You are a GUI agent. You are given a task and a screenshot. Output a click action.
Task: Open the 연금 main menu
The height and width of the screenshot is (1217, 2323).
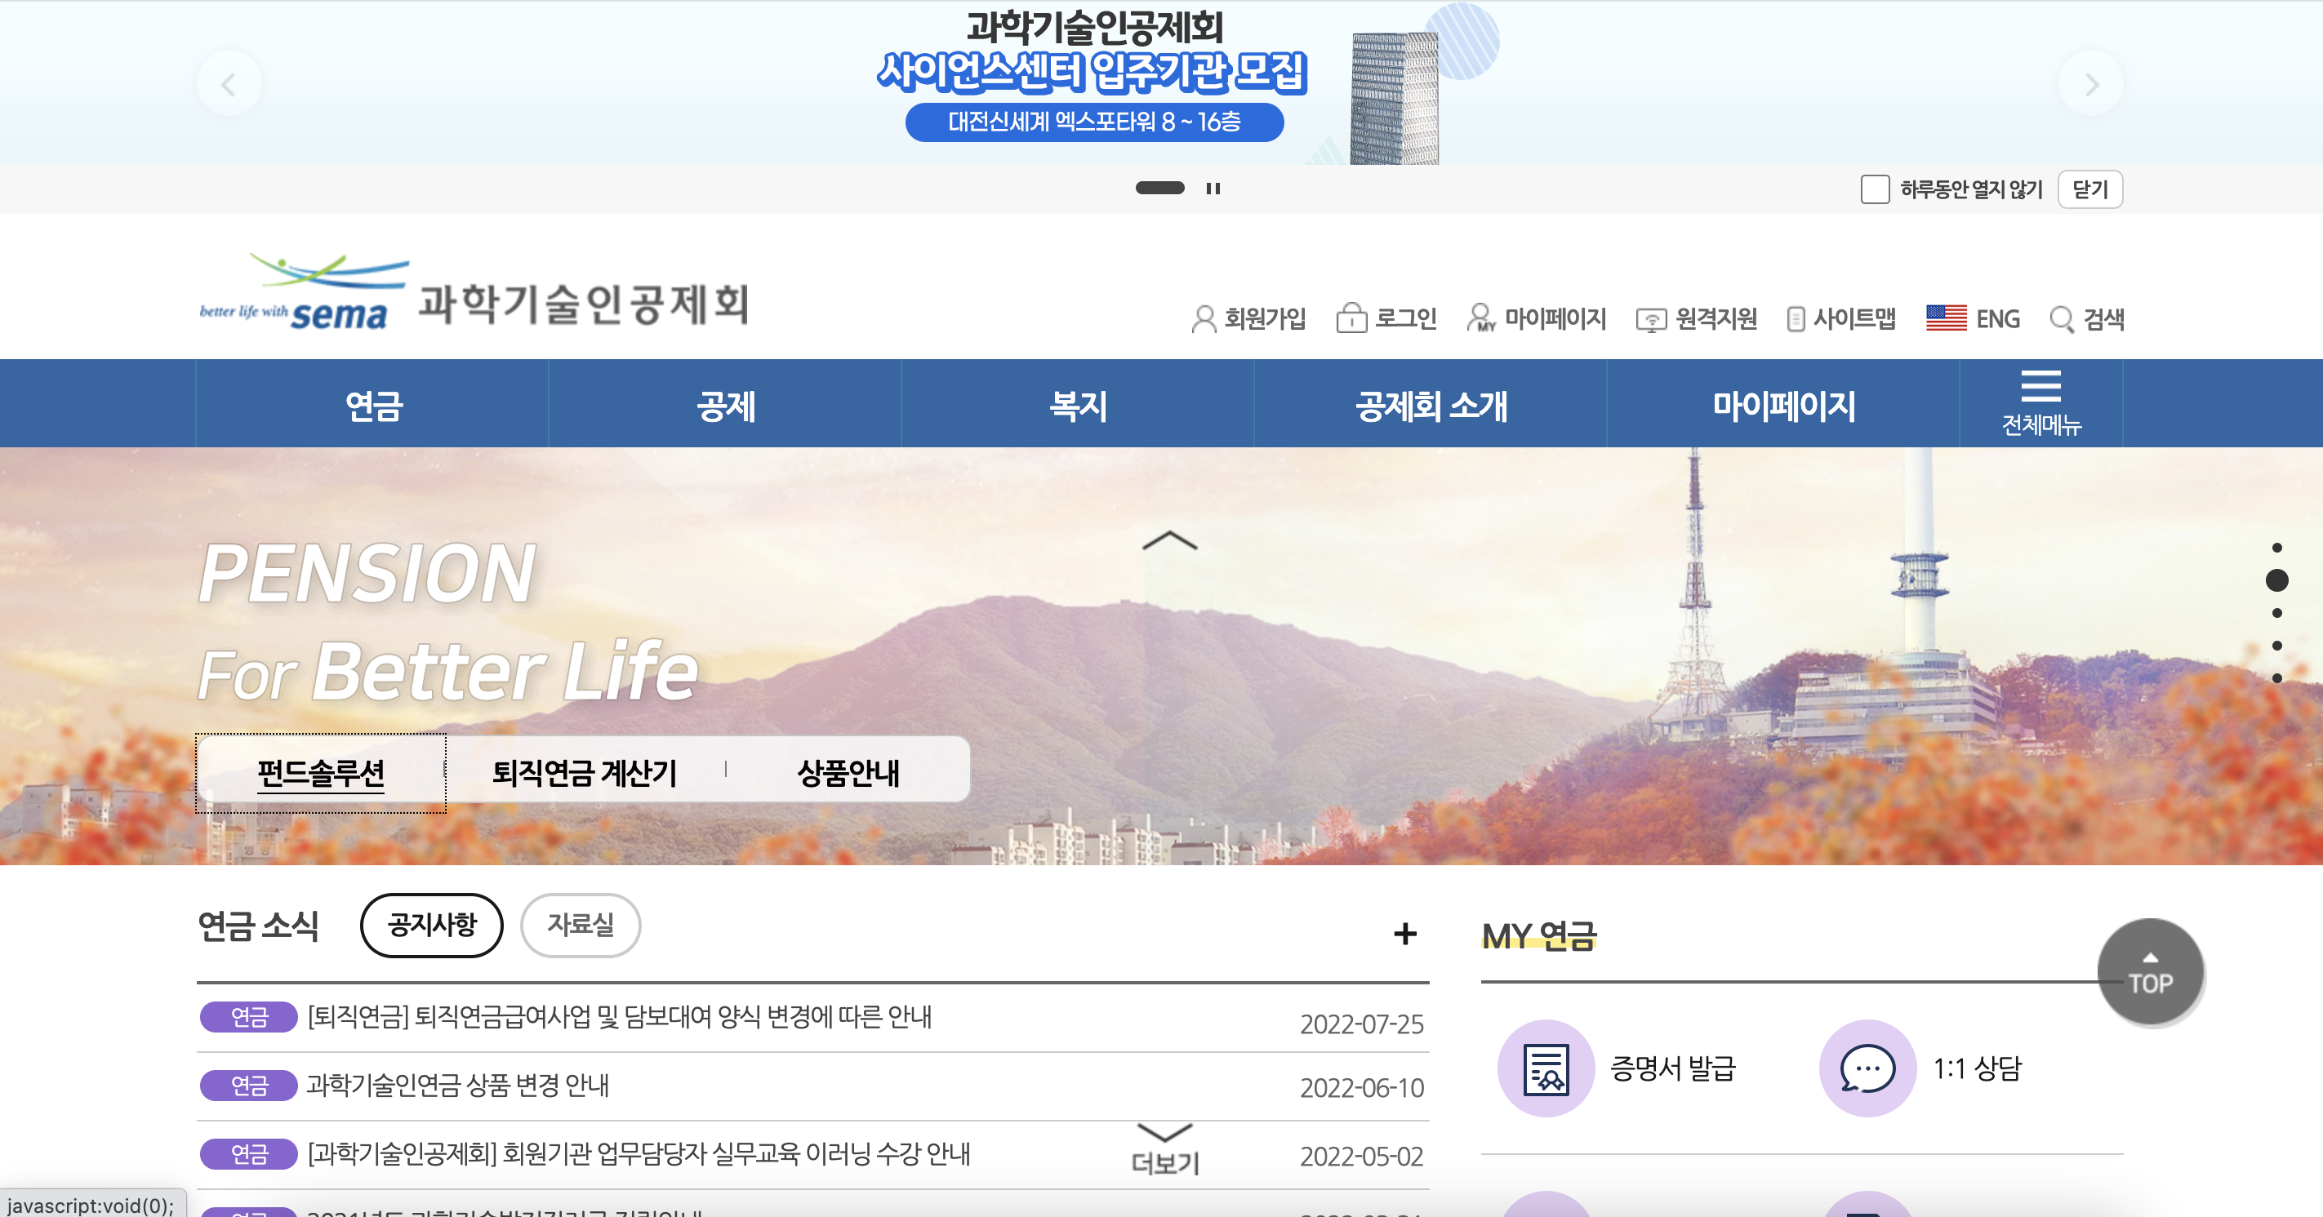click(372, 405)
